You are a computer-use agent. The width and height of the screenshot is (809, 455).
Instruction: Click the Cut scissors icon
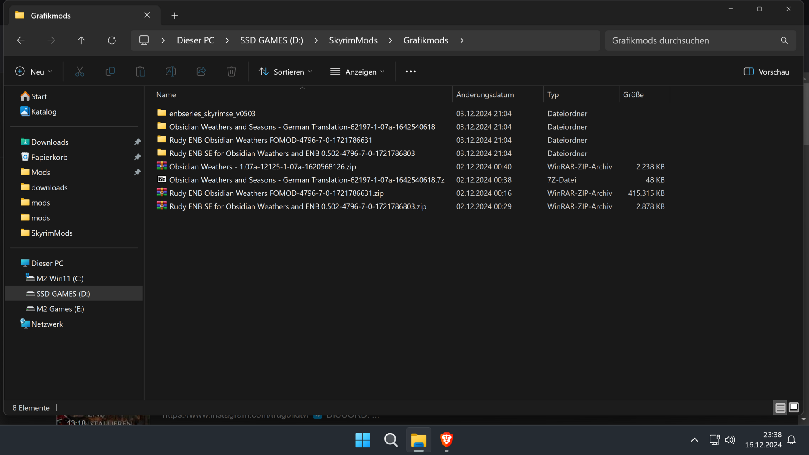(80, 72)
